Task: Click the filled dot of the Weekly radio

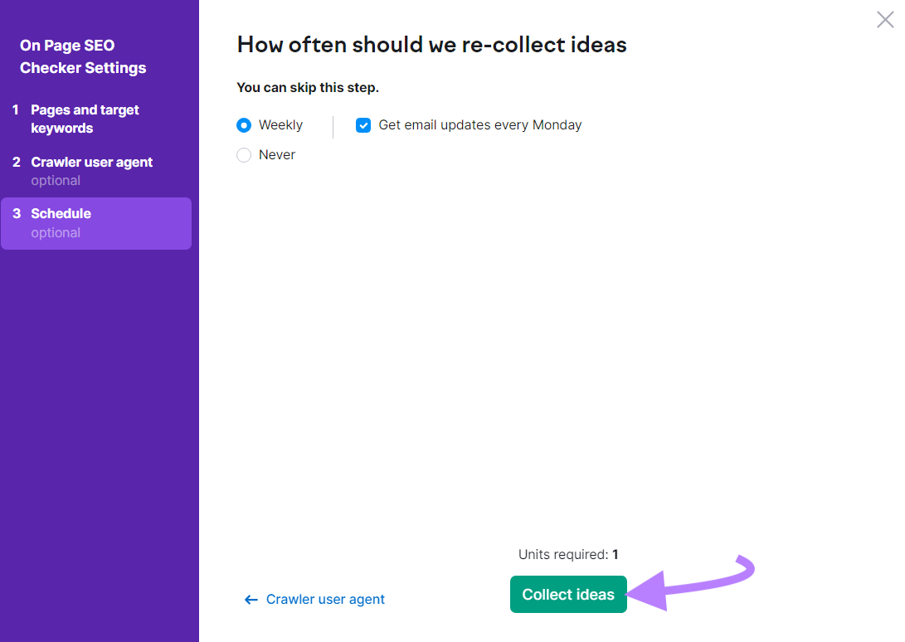Action: [243, 124]
